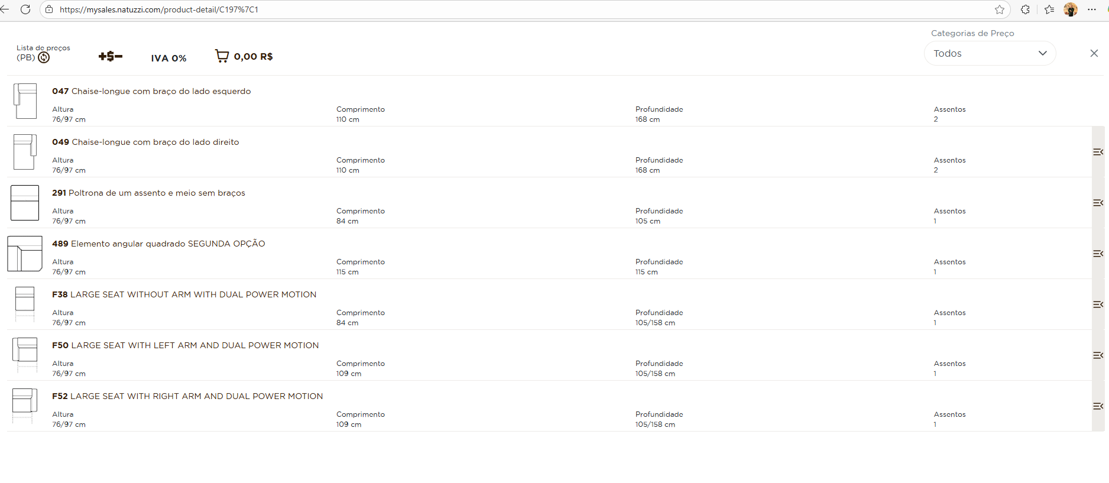Click IVA 0% tax label
Image resolution: width=1109 pixels, height=483 pixels.
(x=168, y=58)
